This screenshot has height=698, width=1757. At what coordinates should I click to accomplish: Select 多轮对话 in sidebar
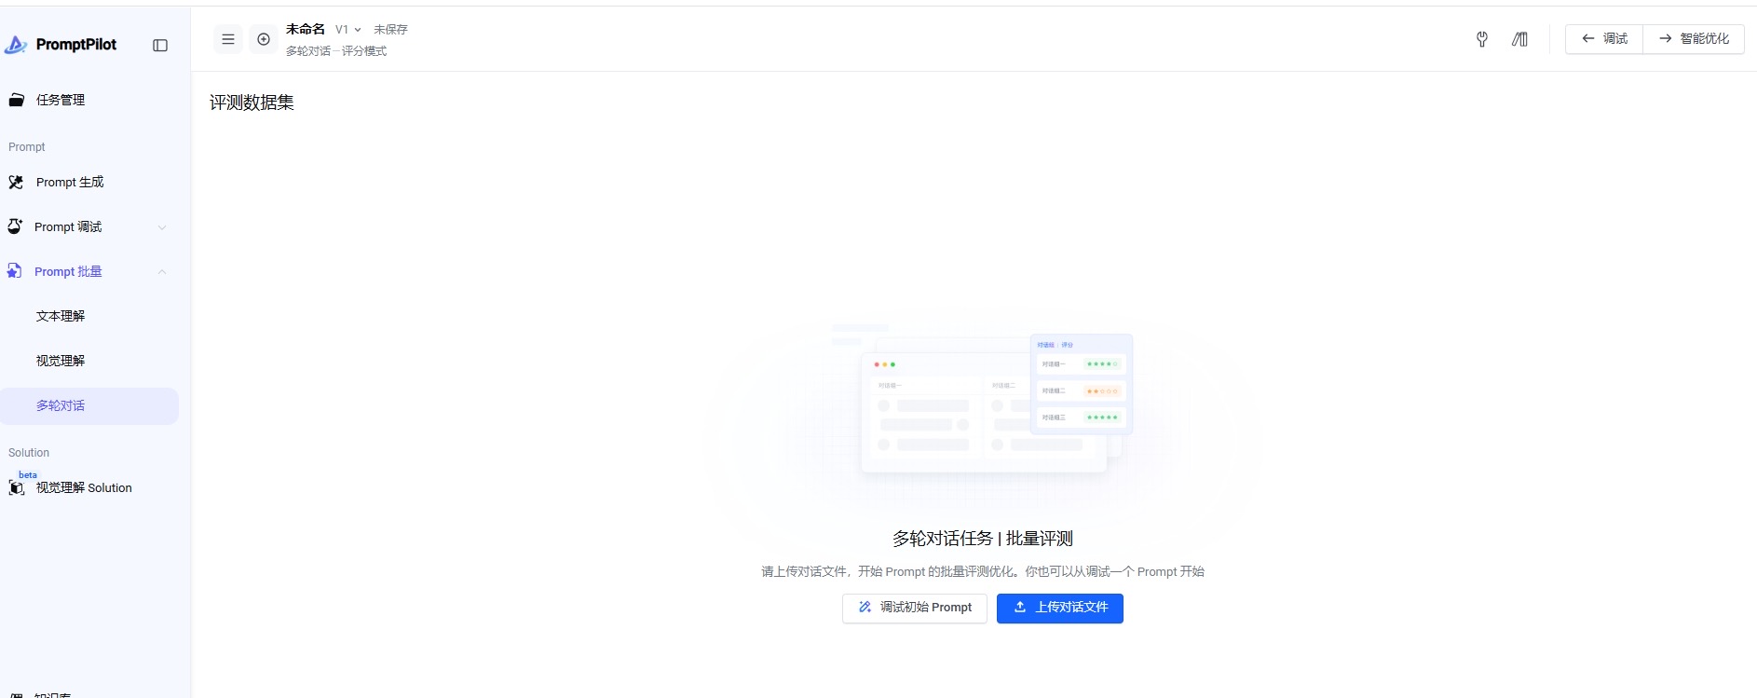(x=89, y=405)
